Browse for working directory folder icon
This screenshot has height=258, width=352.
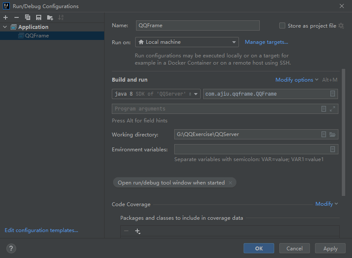(332, 134)
